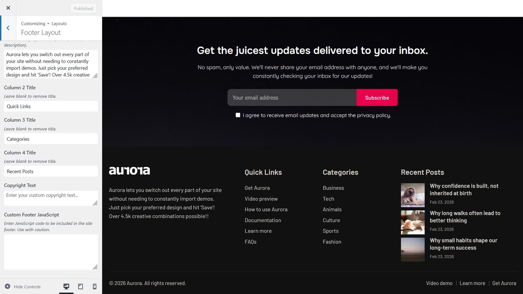This screenshot has width=523, height=294.
Task: Click the Hide Controls collapse arrow icon
Action: [x=8, y=286]
